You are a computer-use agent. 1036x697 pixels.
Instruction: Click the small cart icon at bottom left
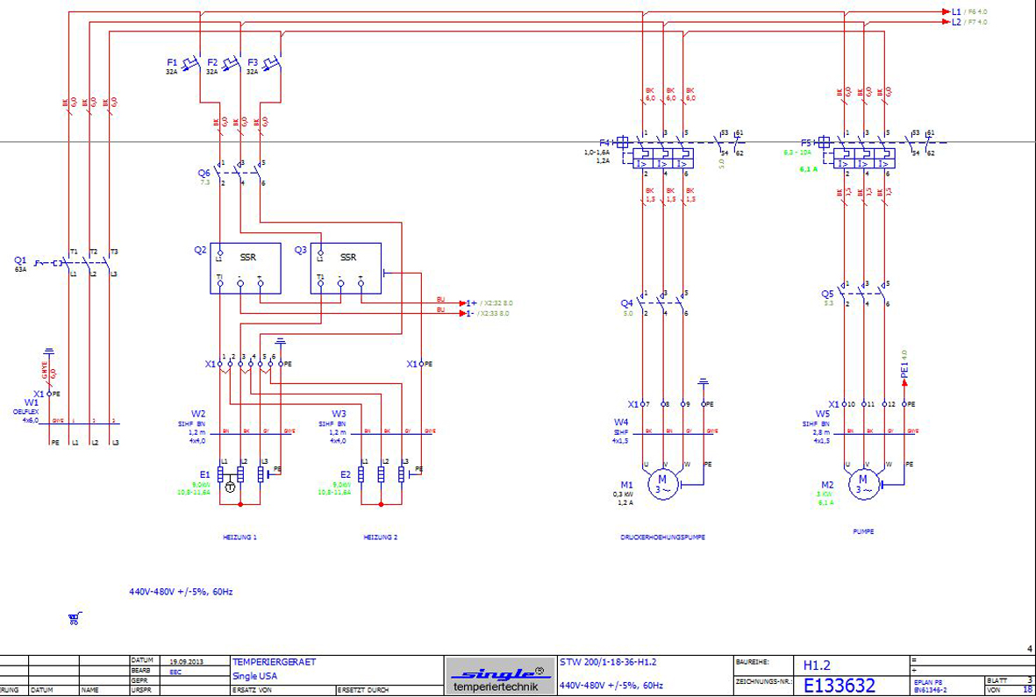(75, 618)
